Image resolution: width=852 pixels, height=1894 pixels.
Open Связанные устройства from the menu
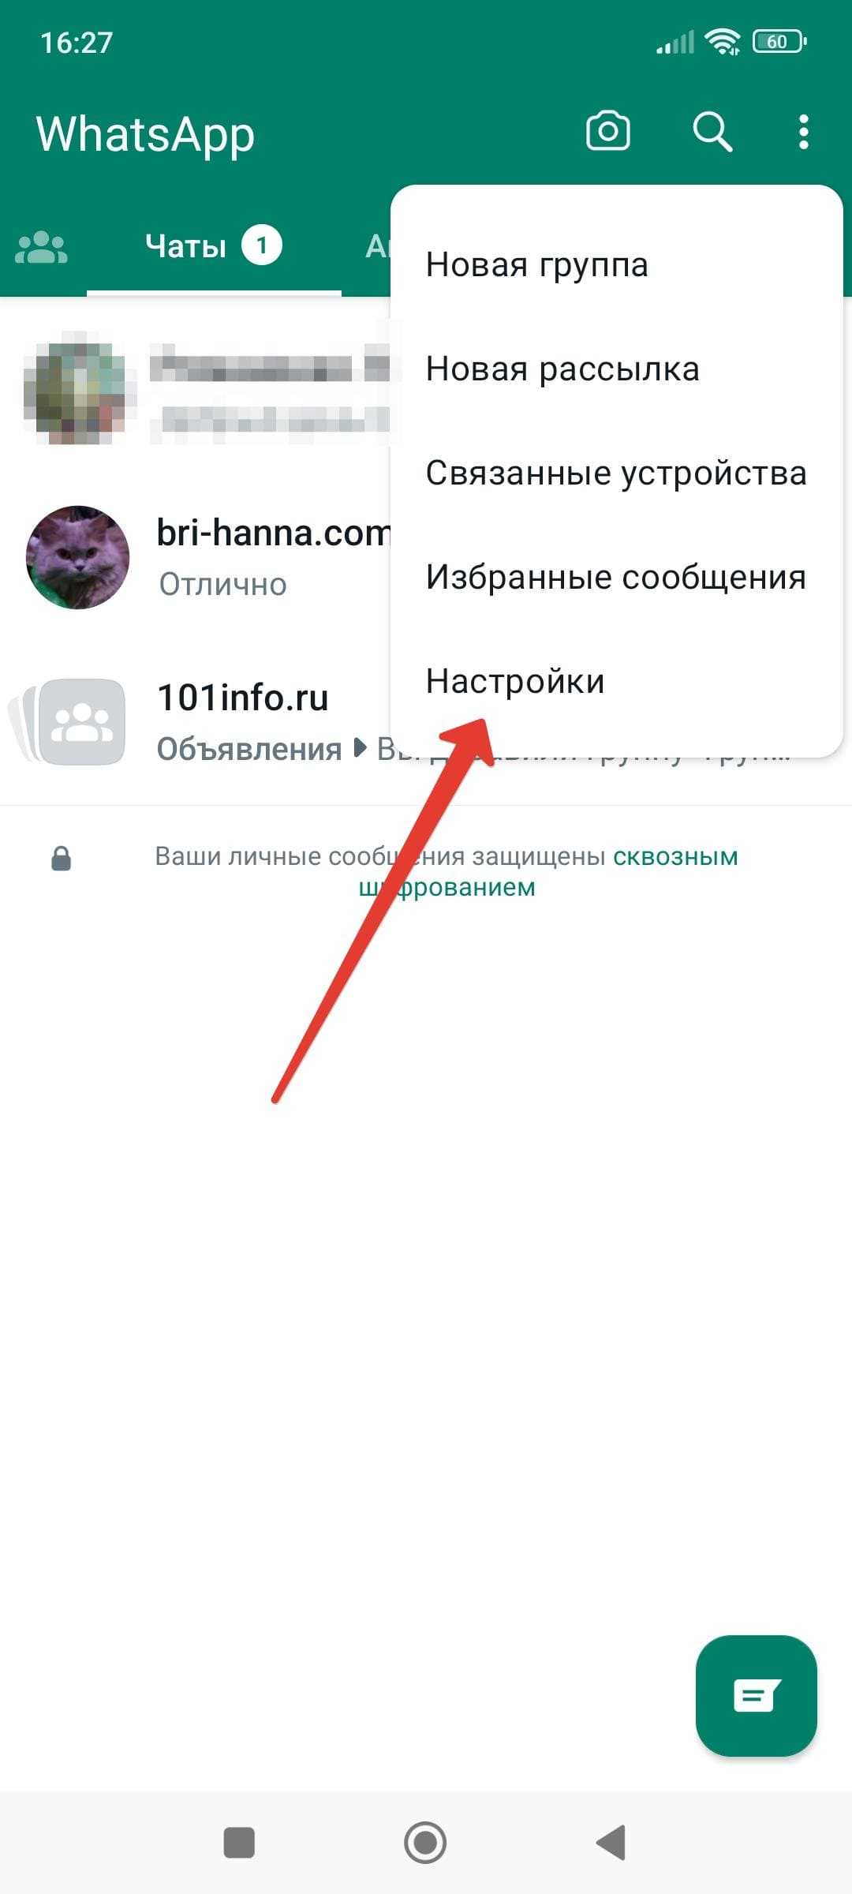pos(616,473)
